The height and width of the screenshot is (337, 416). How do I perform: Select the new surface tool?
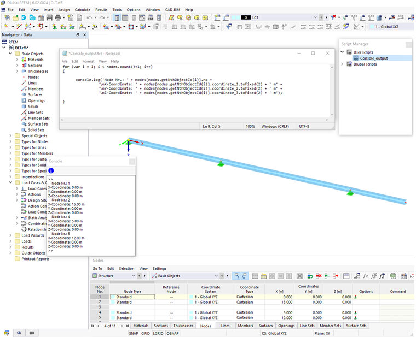[106, 27]
